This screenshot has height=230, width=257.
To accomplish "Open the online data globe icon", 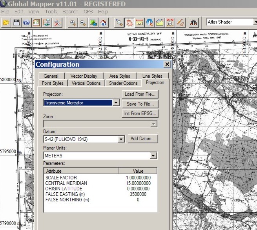I will 26,23.
